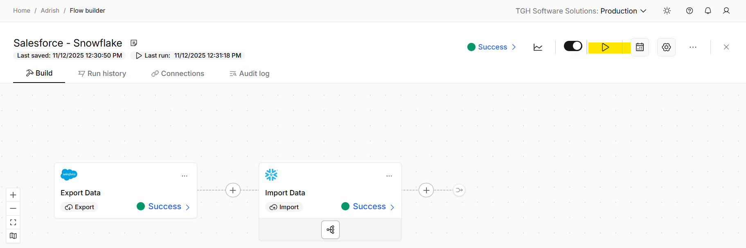The image size is (746, 248).
Task: Go to Adrish breadcrumb
Action: pos(50,11)
